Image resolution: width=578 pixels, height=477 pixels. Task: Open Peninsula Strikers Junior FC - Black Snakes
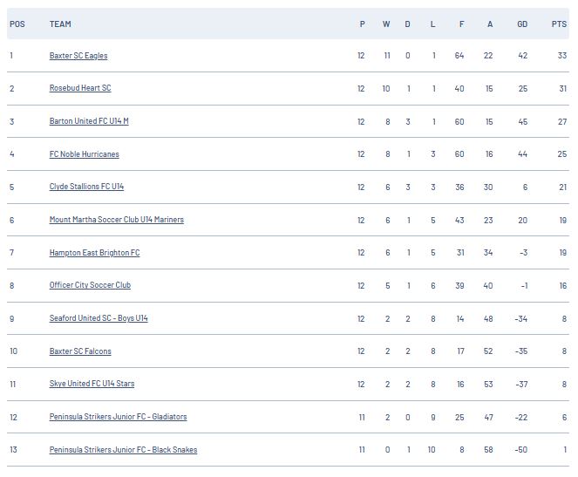click(x=123, y=450)
